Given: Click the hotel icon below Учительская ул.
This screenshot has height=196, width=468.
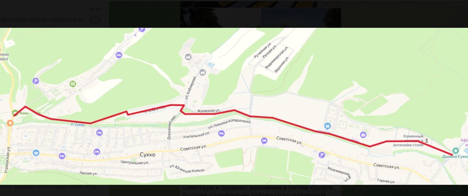Looking at the screenshot, I should tap(221, 133).
